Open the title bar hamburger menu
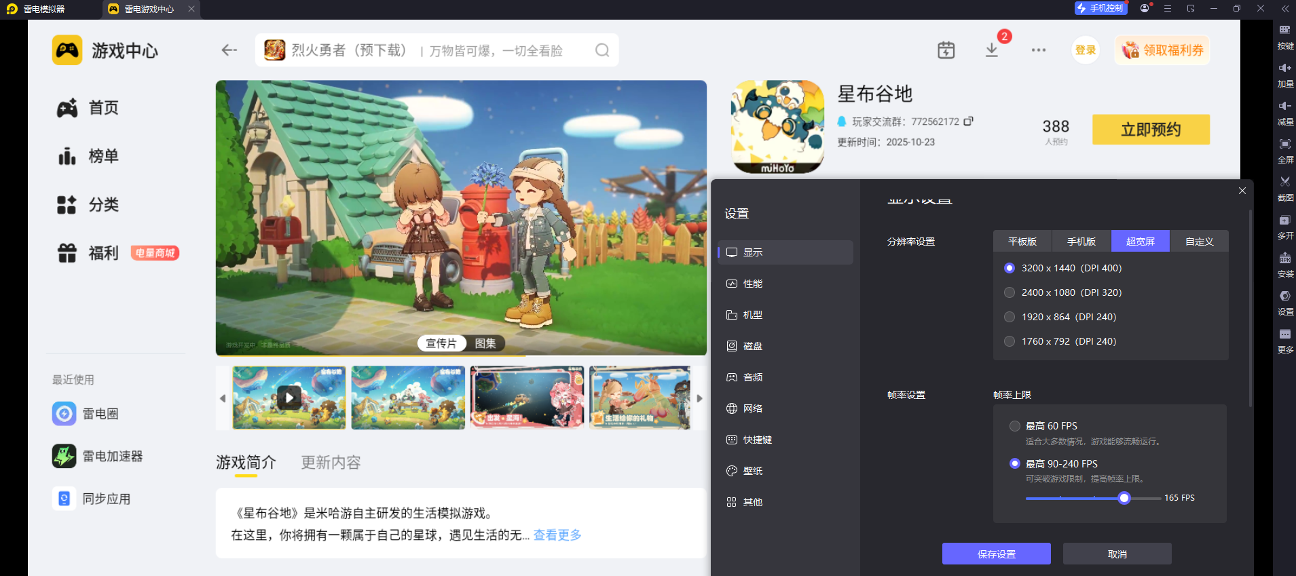 pos(1168,8)
